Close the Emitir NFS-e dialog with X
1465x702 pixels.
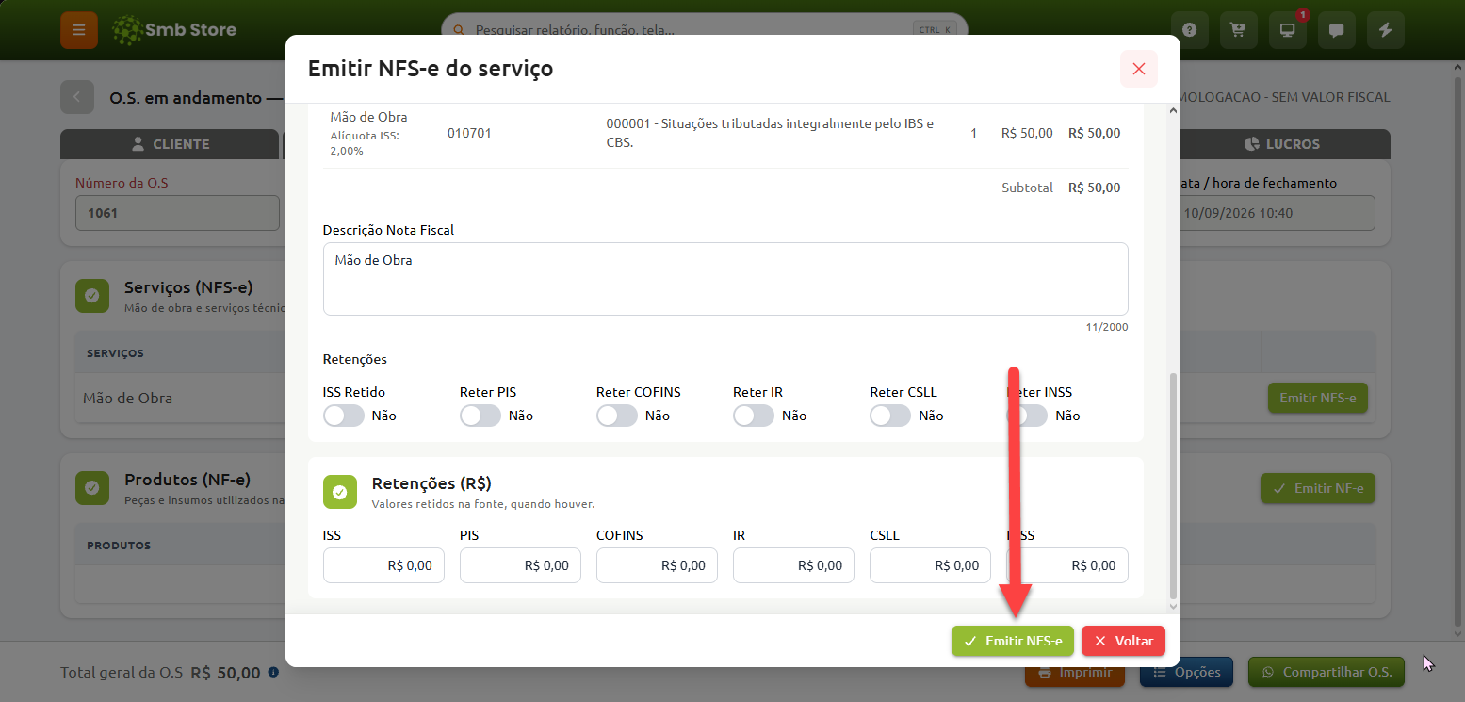coord(1138,69)
